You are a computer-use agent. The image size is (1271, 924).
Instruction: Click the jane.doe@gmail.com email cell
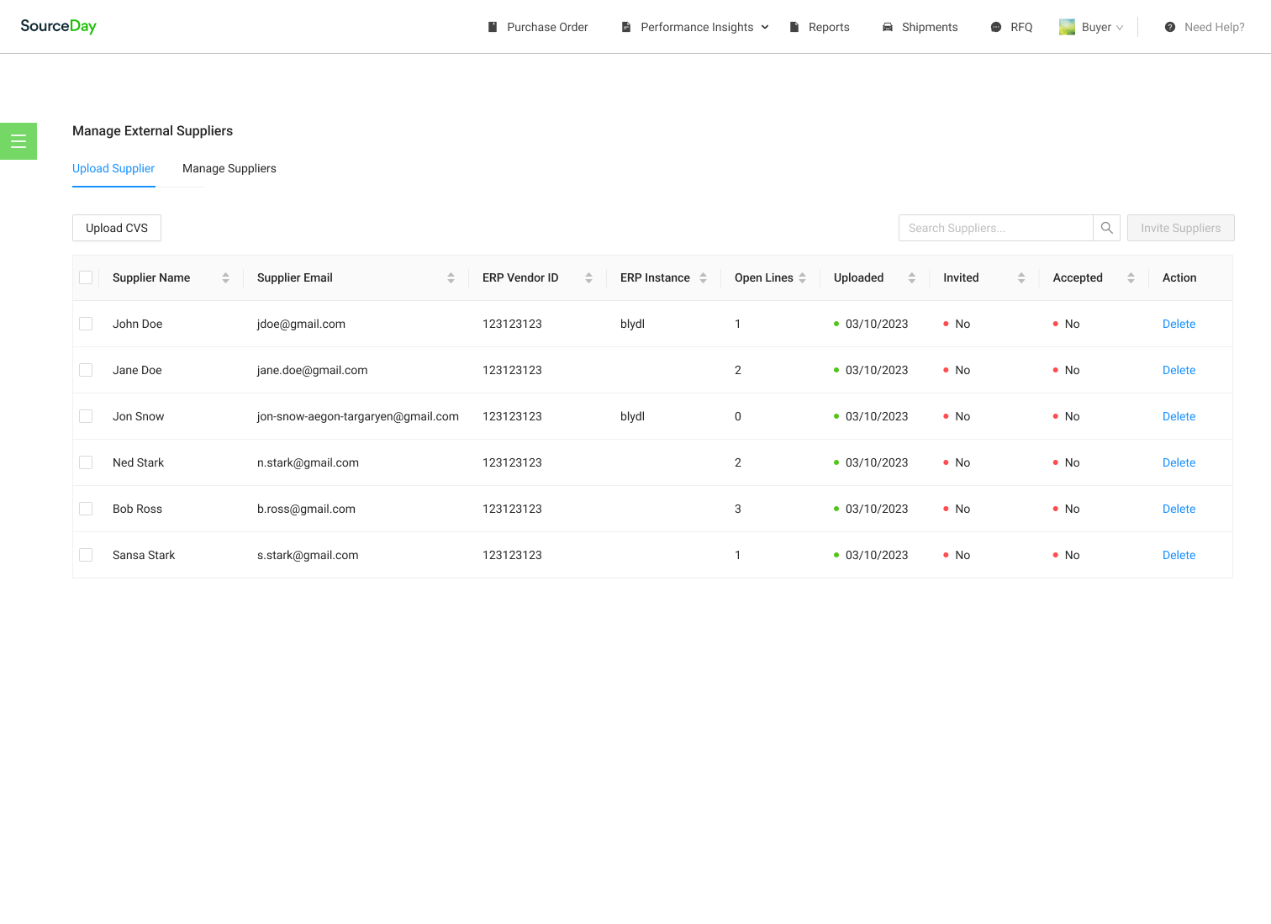point(312,370)
